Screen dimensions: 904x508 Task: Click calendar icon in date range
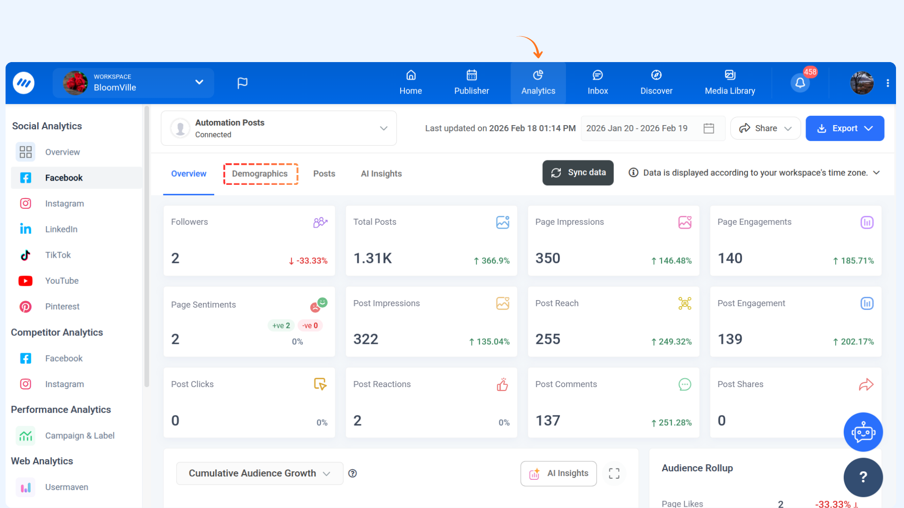(x=709, y=128)
